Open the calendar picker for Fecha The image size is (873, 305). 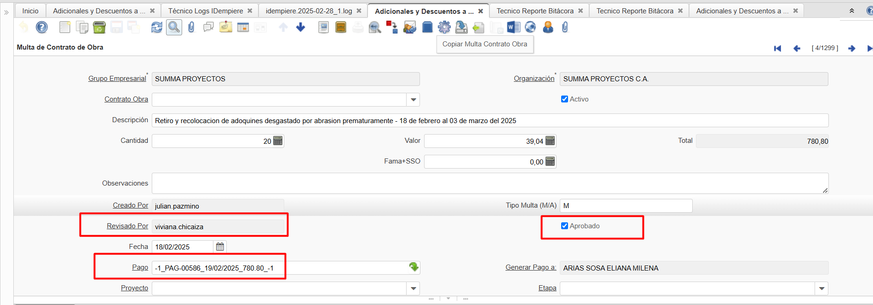click(220, 247)
